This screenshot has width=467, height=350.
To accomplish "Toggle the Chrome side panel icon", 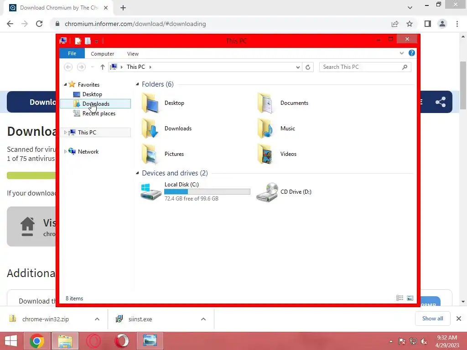I will pos(428,24).
